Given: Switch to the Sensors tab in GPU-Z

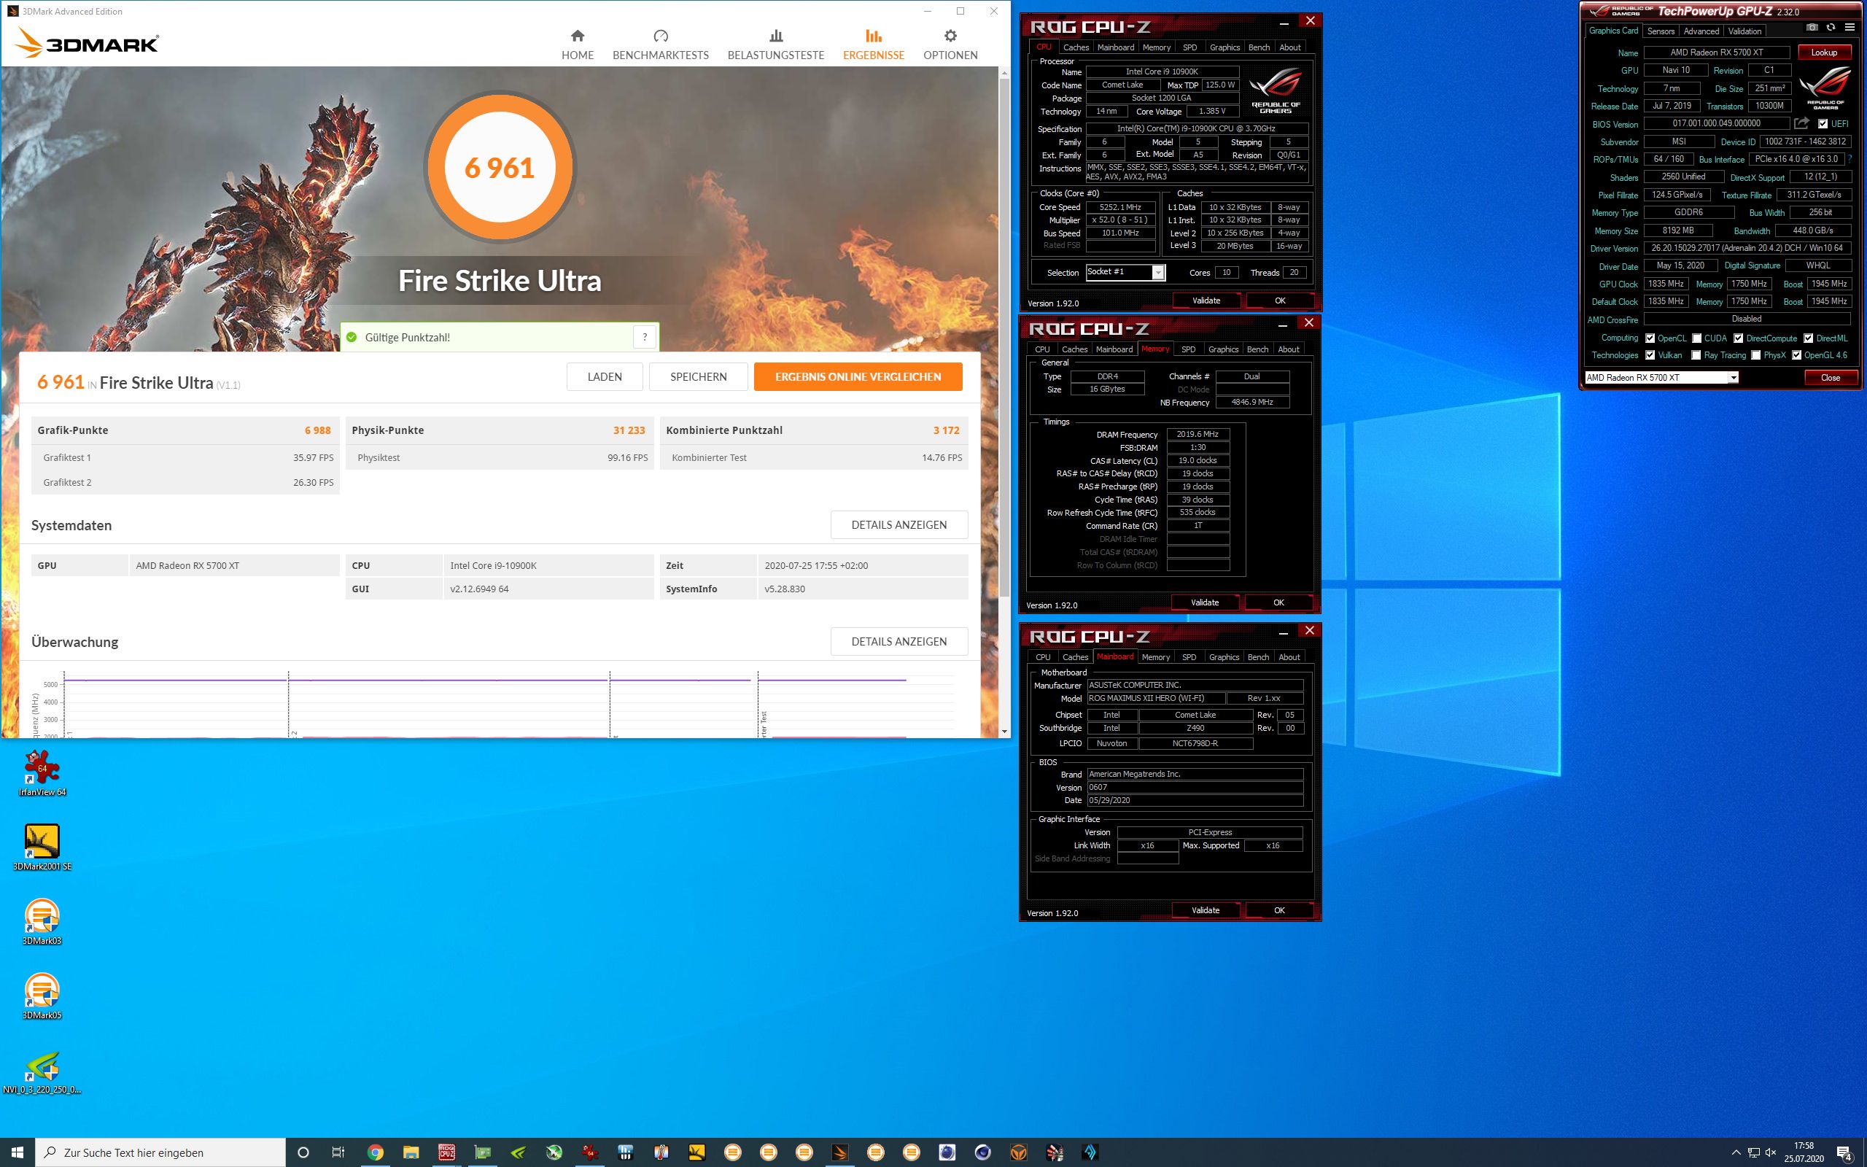Looking at the screenshot, I should (1661, 31).
